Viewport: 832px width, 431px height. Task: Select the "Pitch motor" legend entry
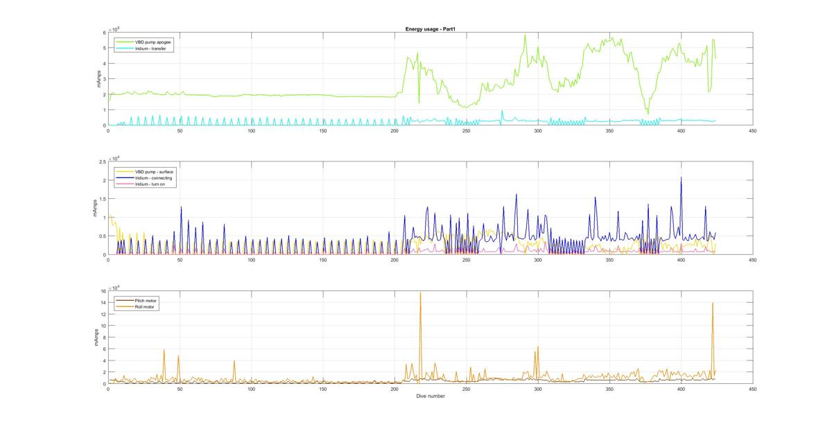pos(146,301)
